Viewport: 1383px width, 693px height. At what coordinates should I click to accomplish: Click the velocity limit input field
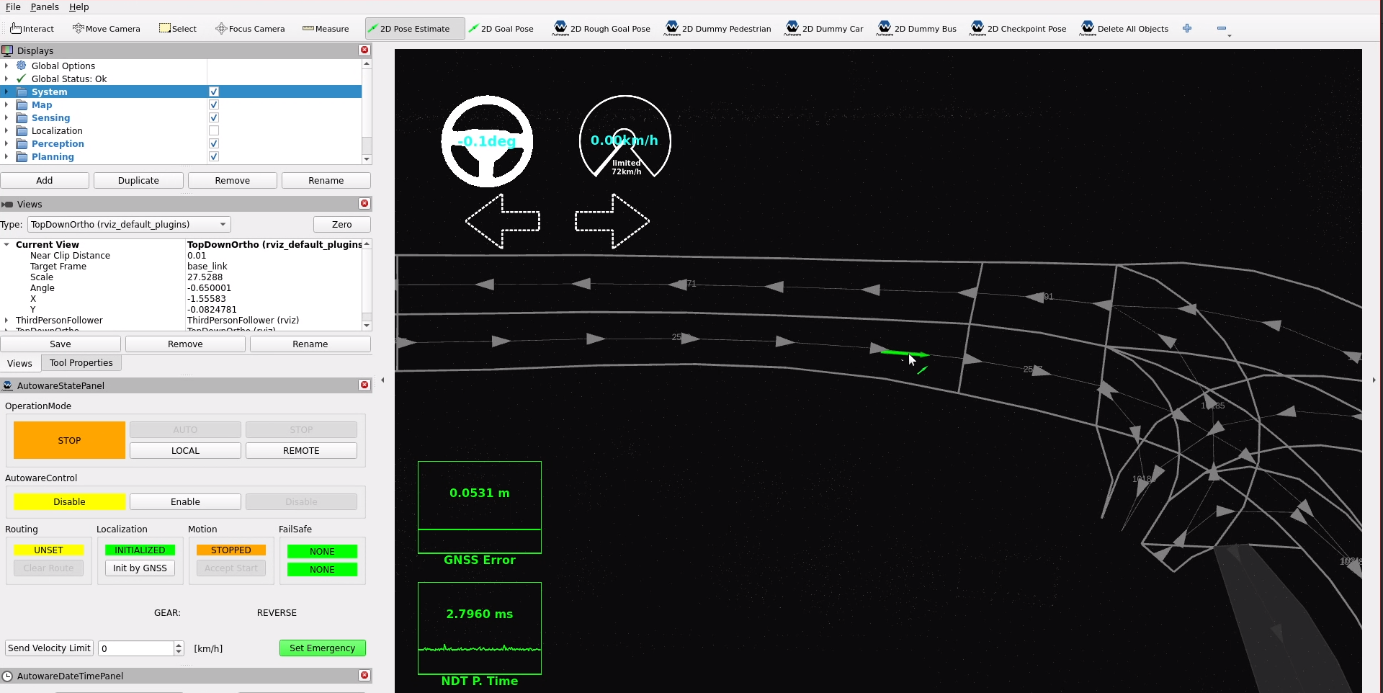[x=137, y=648]
